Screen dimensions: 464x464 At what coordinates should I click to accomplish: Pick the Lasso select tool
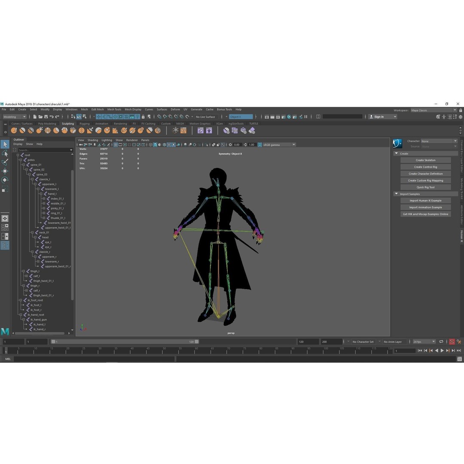5,153
